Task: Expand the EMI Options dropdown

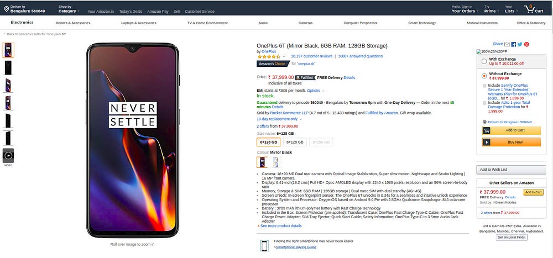Action: point(315,91)
